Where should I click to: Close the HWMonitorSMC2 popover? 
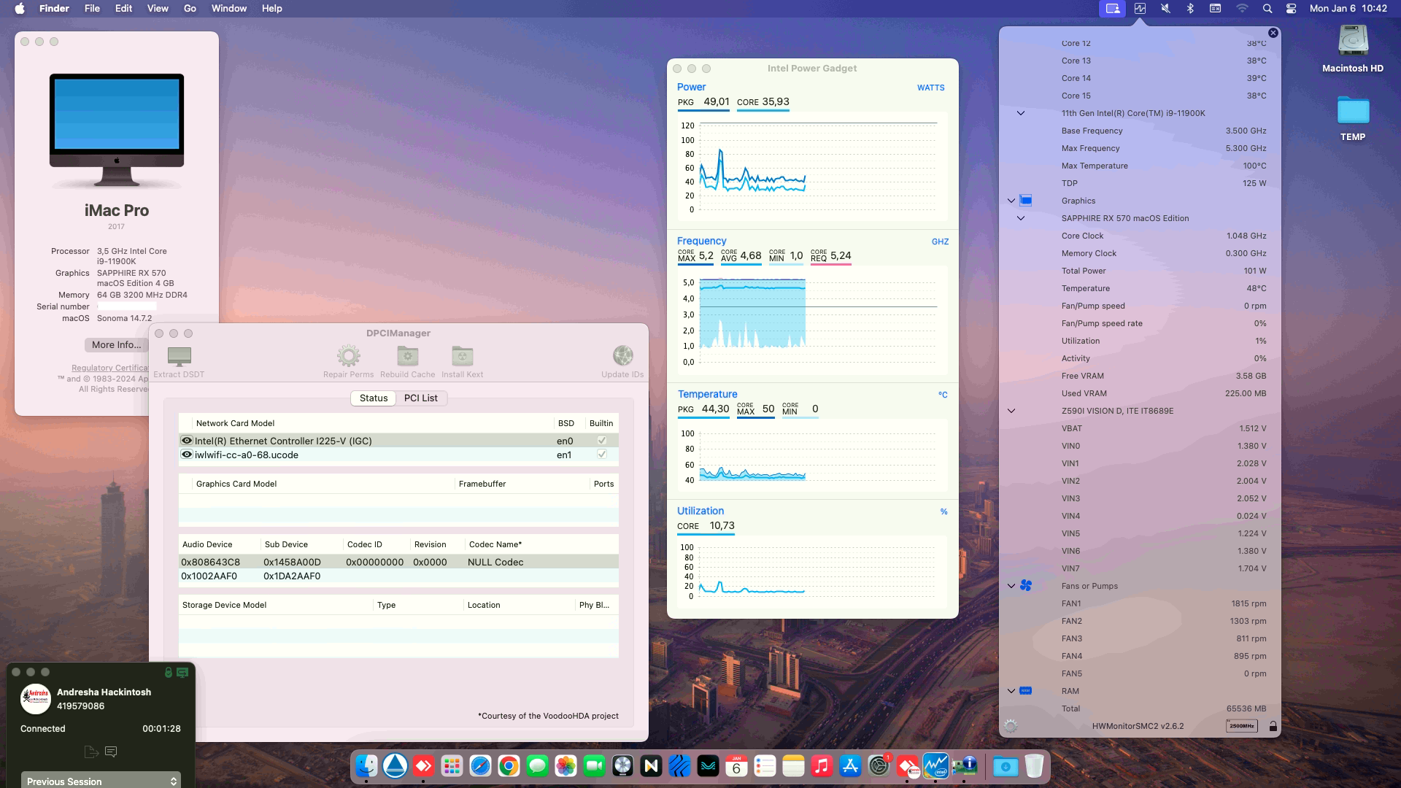pos(1273,33)
